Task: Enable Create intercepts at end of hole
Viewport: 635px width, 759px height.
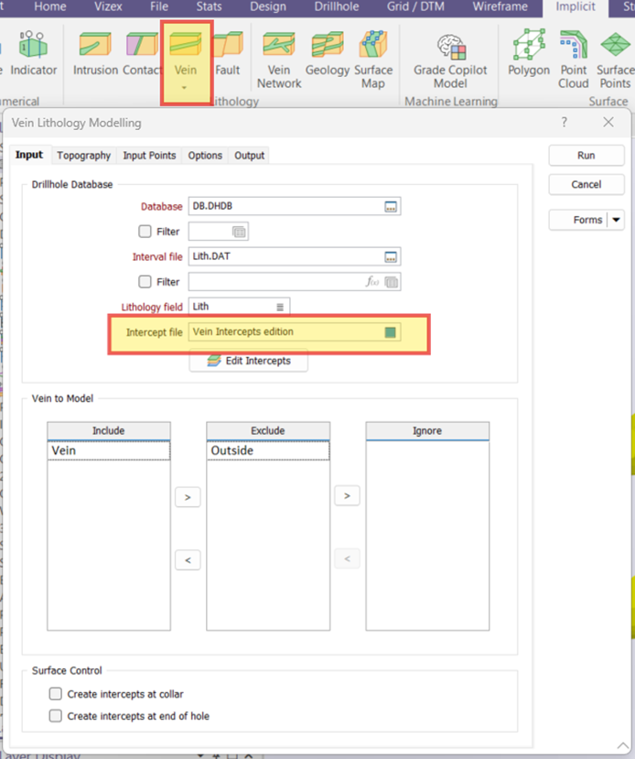Action: [x=57, y=716]
